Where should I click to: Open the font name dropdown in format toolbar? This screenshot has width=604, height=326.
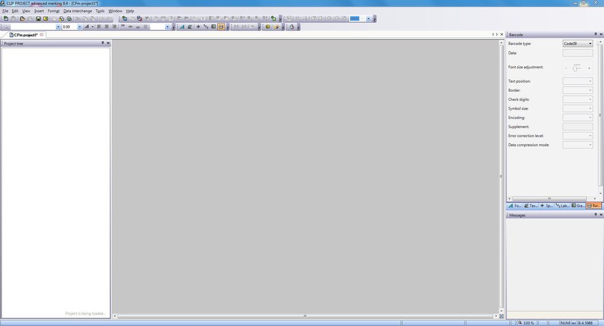click(x=58, y=27)
